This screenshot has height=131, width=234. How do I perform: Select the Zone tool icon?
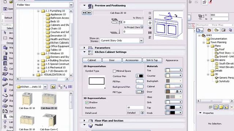(5, 111)
